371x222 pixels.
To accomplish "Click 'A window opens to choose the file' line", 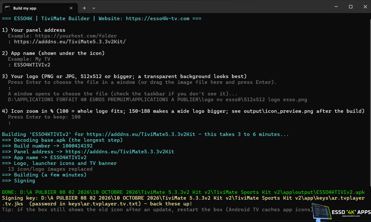I will pos(123,94).
